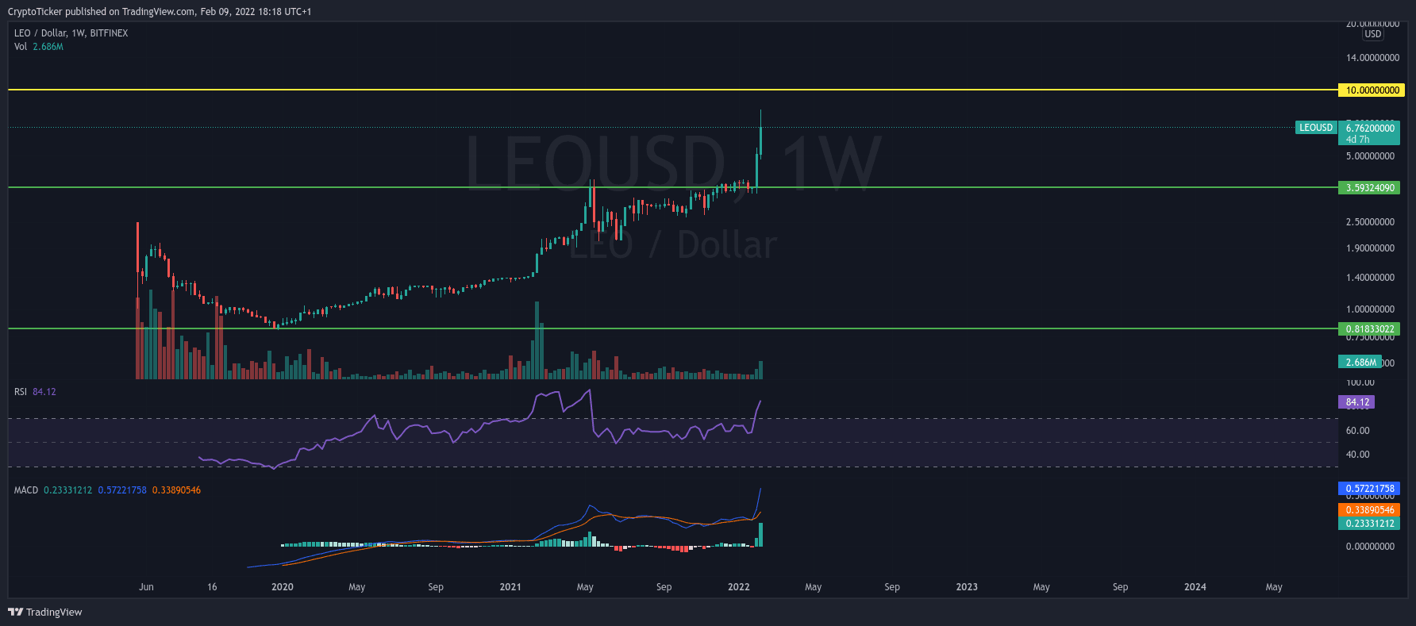Image resolution: width=1416 pixels, height=626 pixels.
Task: Click the USD currency label on price axis
Action: pos(1372,34)
